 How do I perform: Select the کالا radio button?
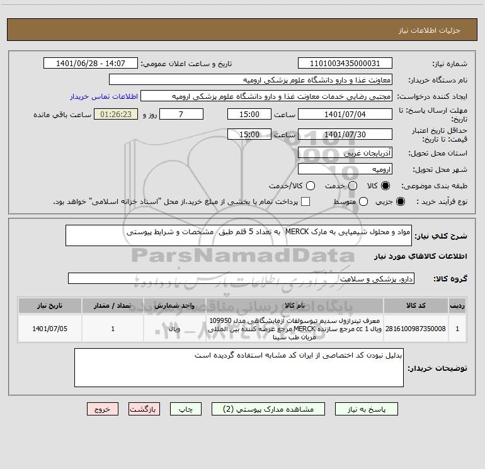point(385,186)
